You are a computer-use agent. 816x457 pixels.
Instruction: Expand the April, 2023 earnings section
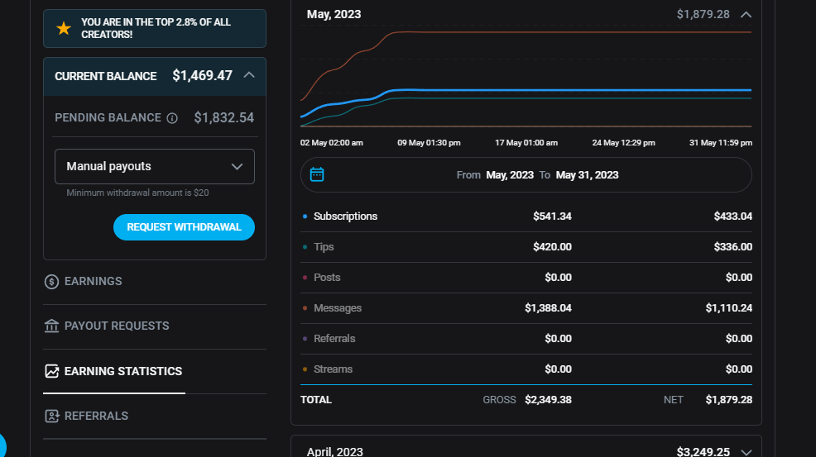pos(746,452)
